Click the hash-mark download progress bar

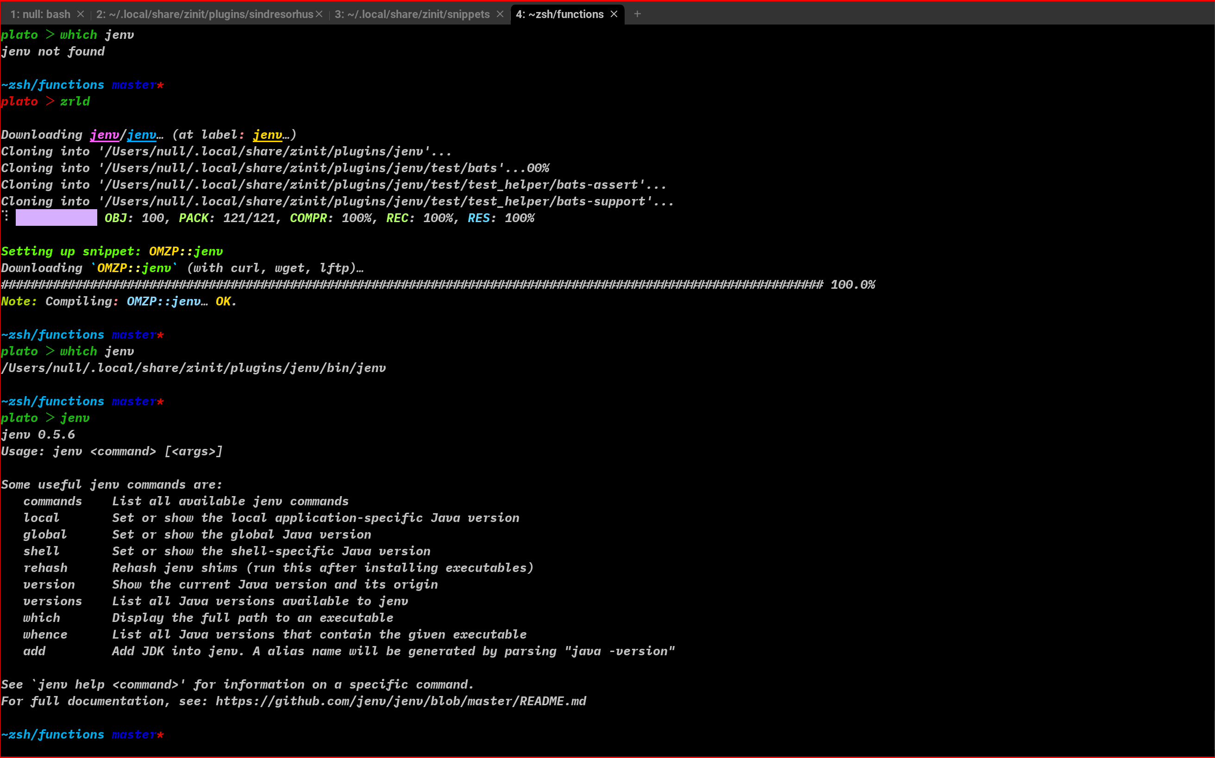click(x=411, y=285)
